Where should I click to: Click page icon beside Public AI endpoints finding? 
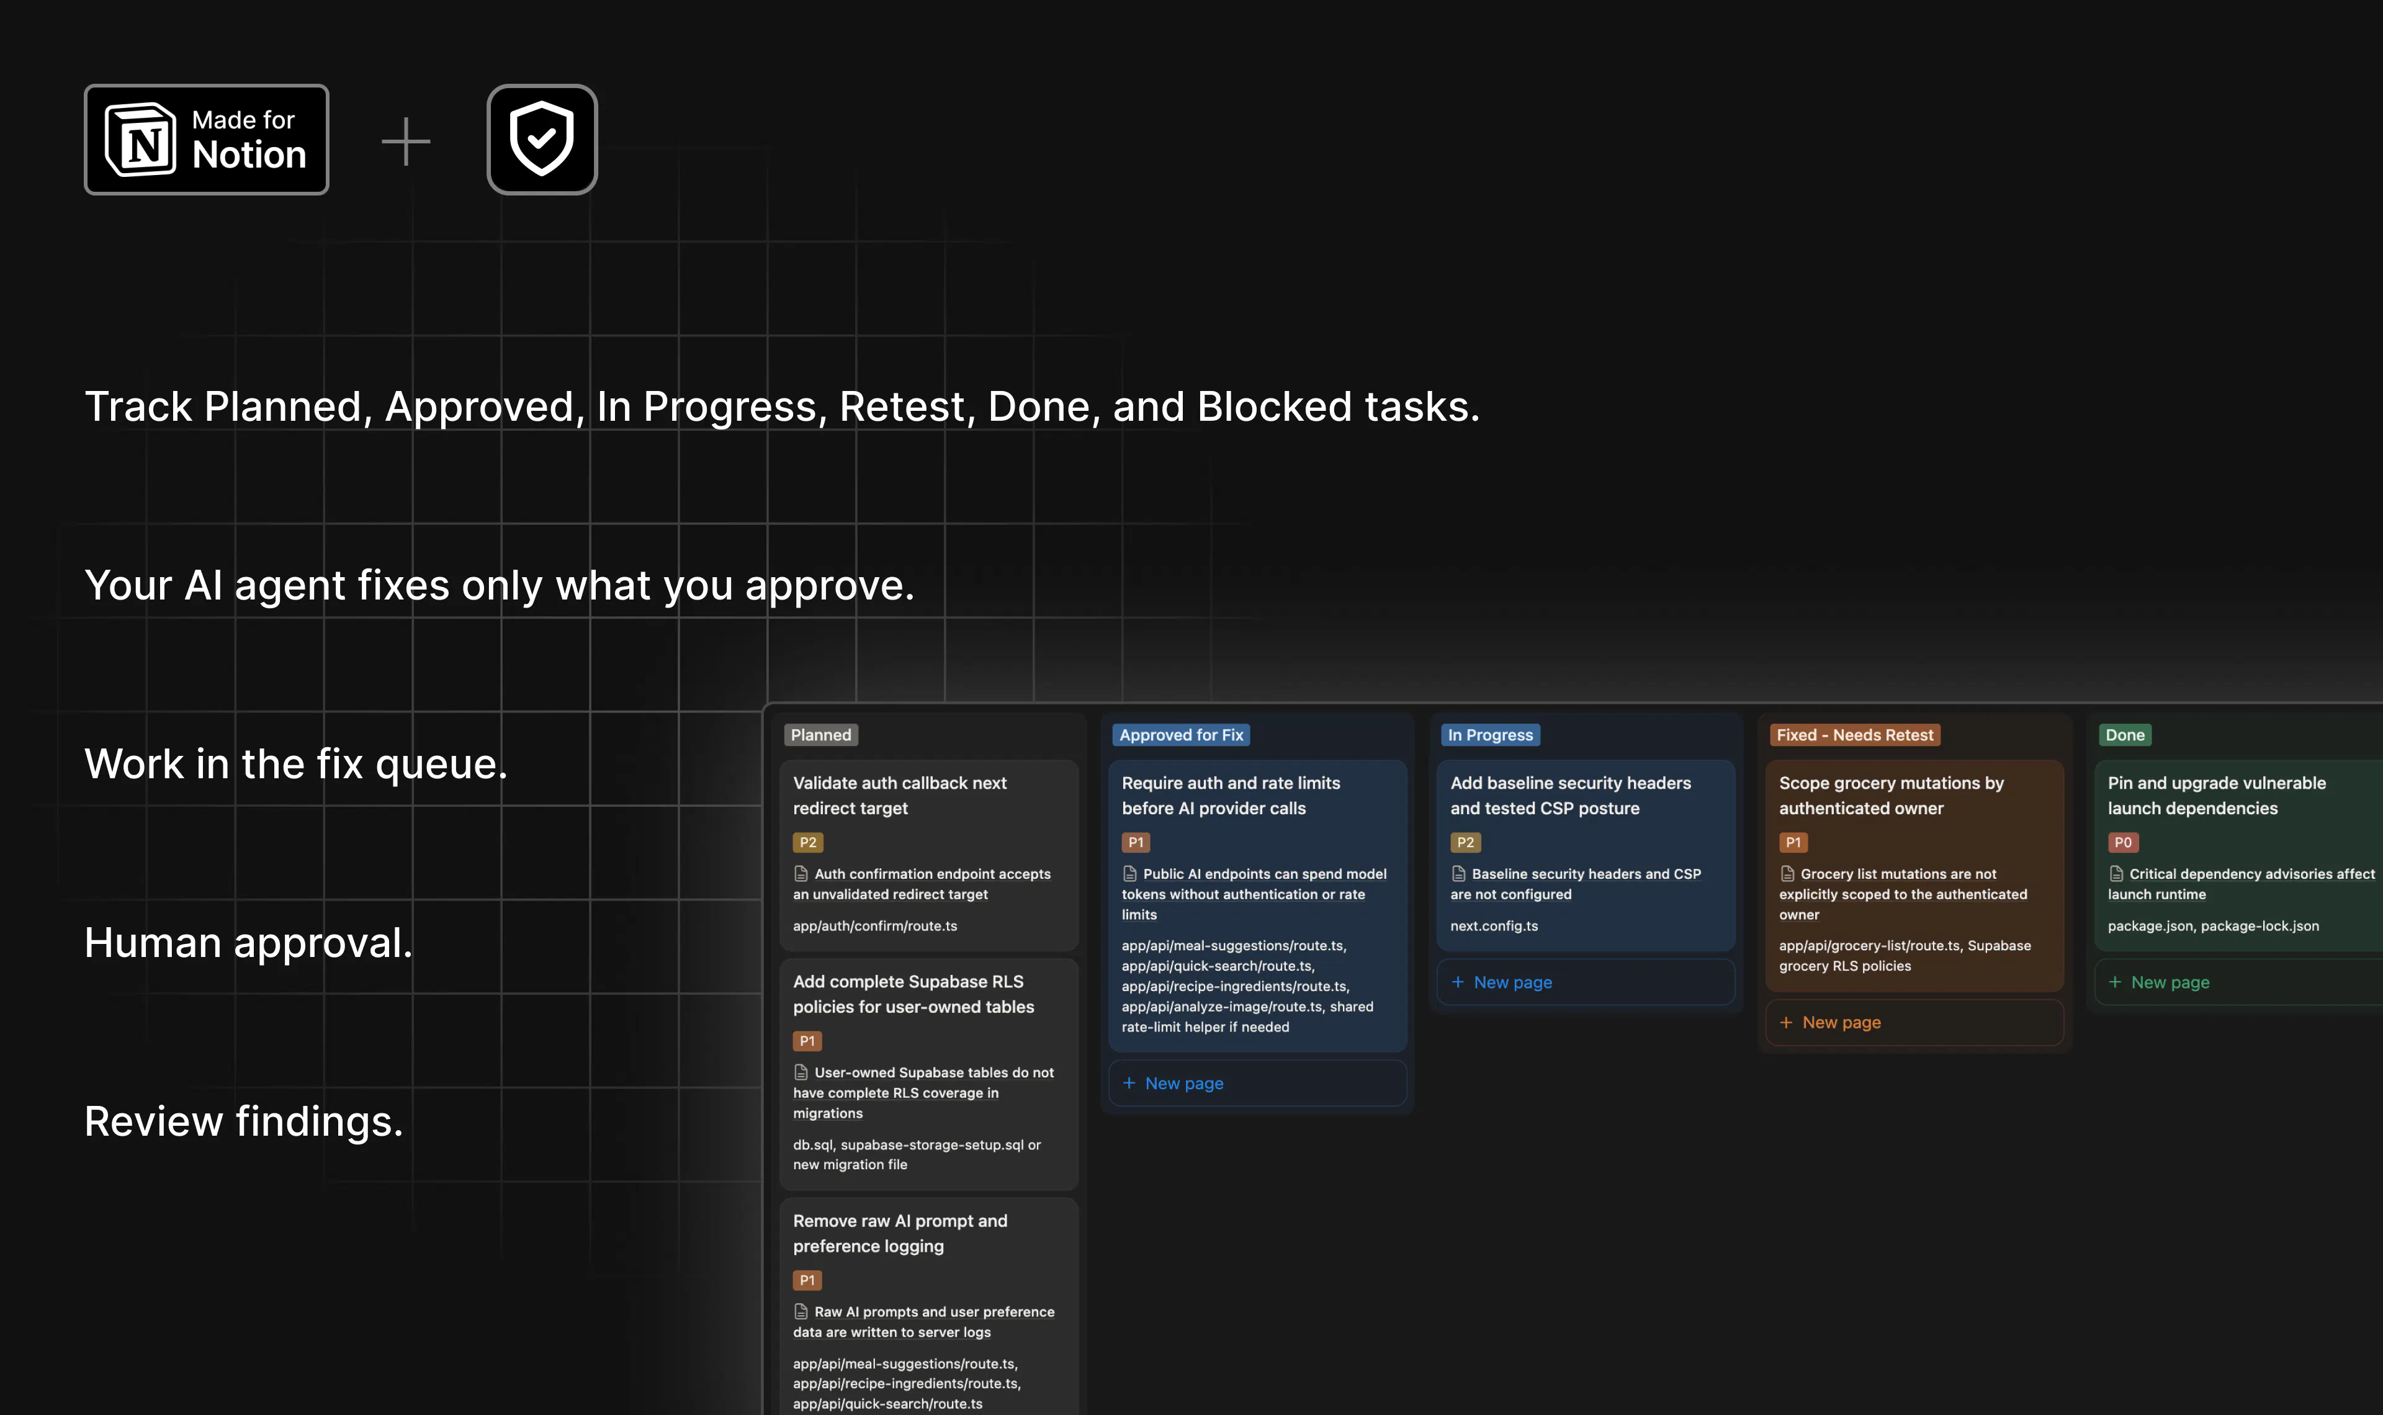tap(1129, 873)
